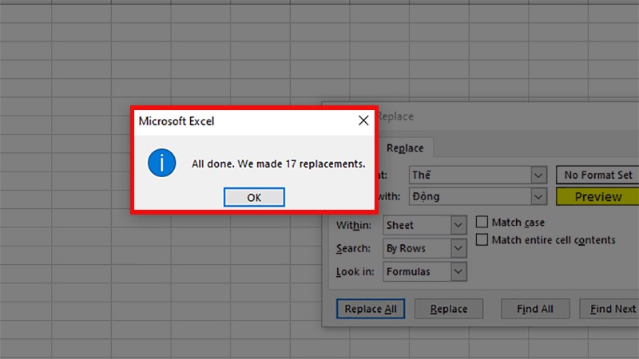Click the Replace All button
Screen dimensions: 639x359
point(371,309)
